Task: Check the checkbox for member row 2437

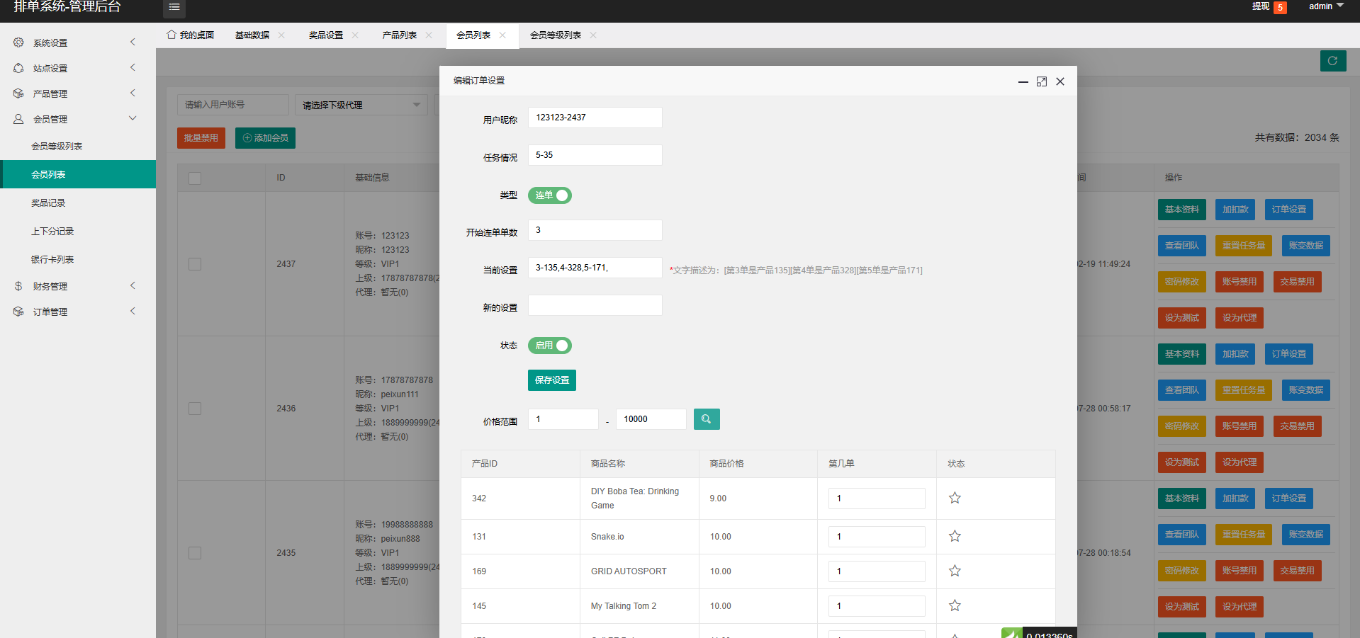Action: click(195, 264)
